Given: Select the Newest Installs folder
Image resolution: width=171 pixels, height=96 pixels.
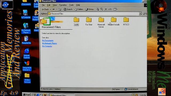Looking at the screenshot, I should [x=114, y=21].
